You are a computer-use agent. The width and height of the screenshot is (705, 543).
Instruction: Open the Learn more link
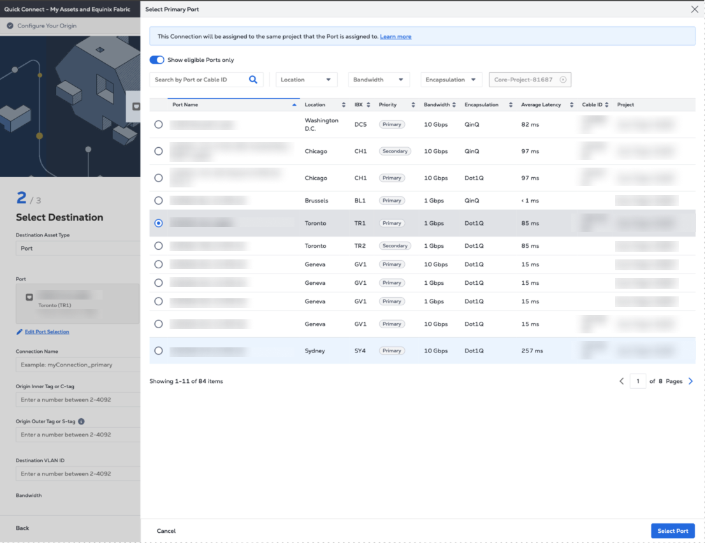(395, 36)
